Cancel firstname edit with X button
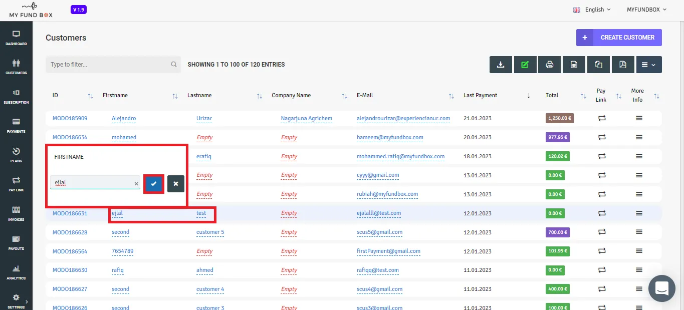684x310 pixels. (176, 184)
